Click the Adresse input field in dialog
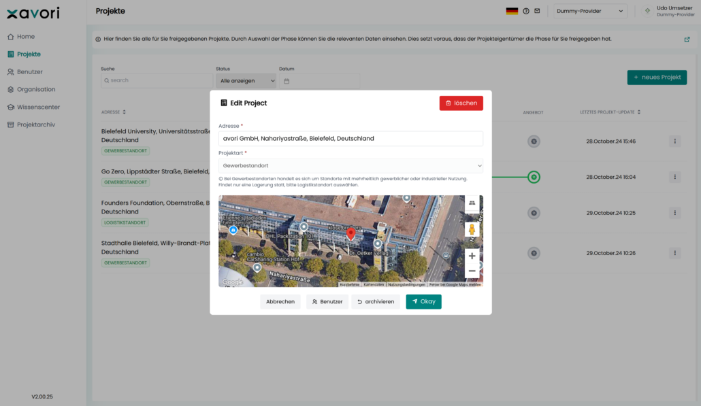701x406 pixels. pyautogui.click(x=350, y=139)
